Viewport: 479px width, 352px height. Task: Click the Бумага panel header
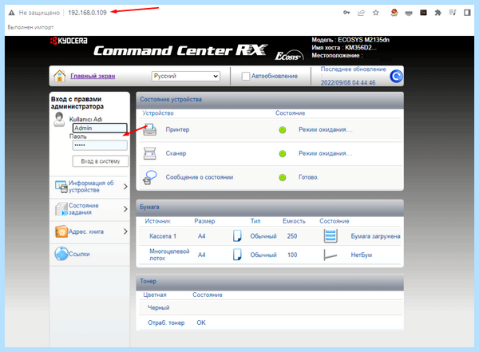[x=270, y=208]
